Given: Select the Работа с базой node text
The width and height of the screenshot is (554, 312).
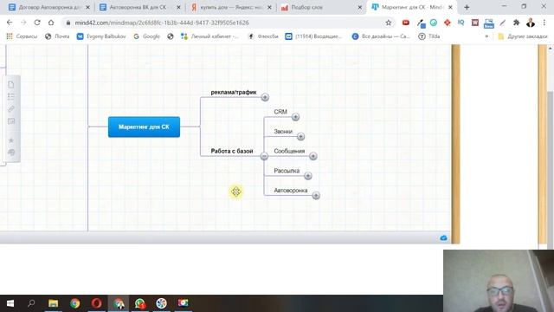Looking at the screenshot, I should click(232, 151).
